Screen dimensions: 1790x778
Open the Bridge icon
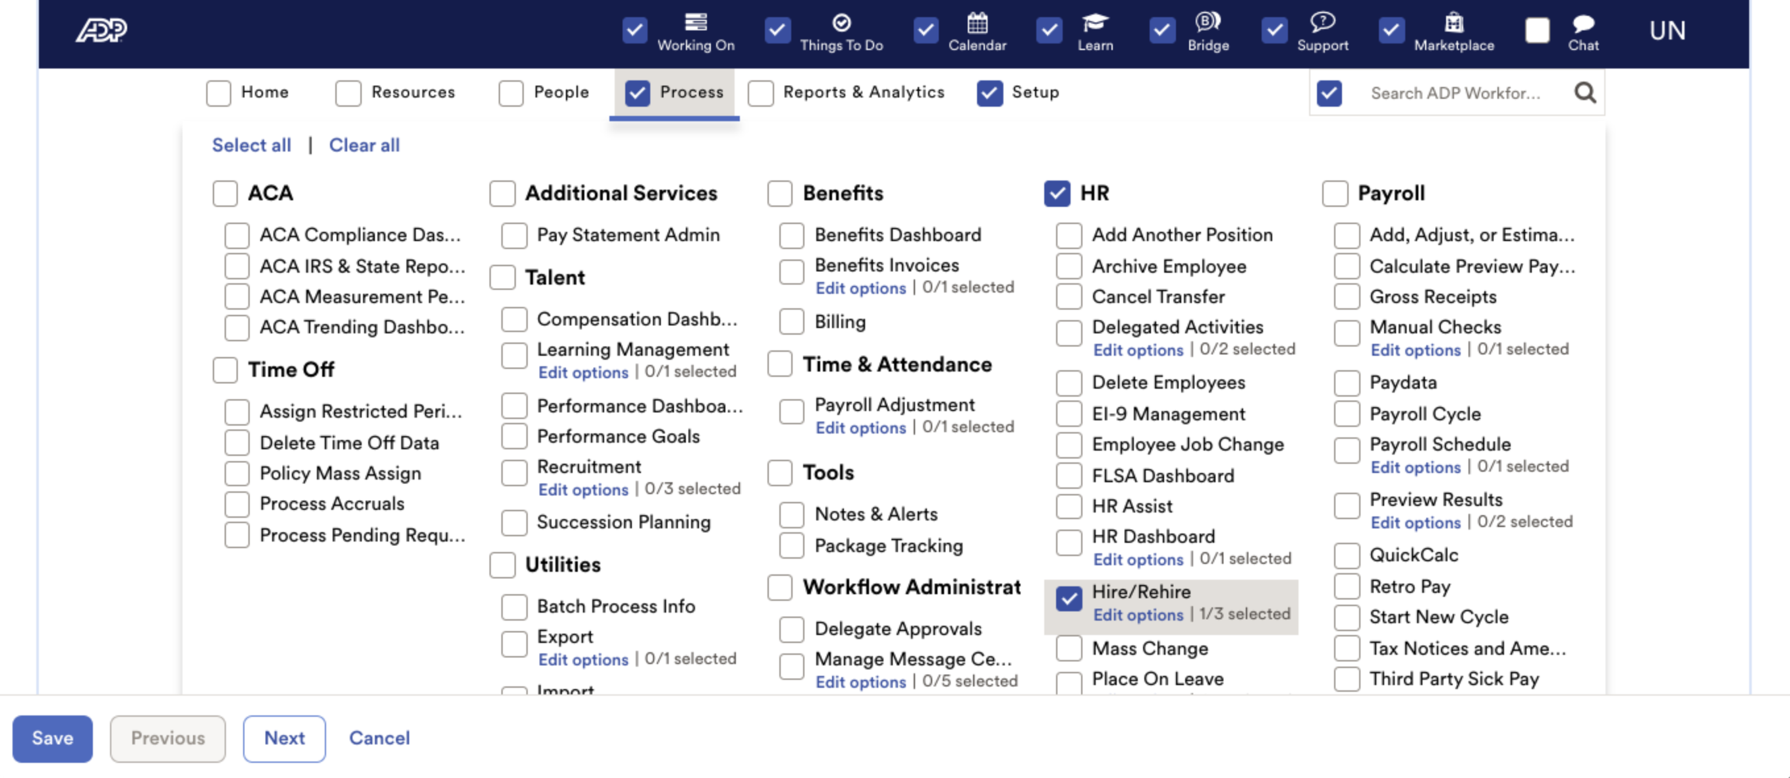click(x=1208, y=23)
